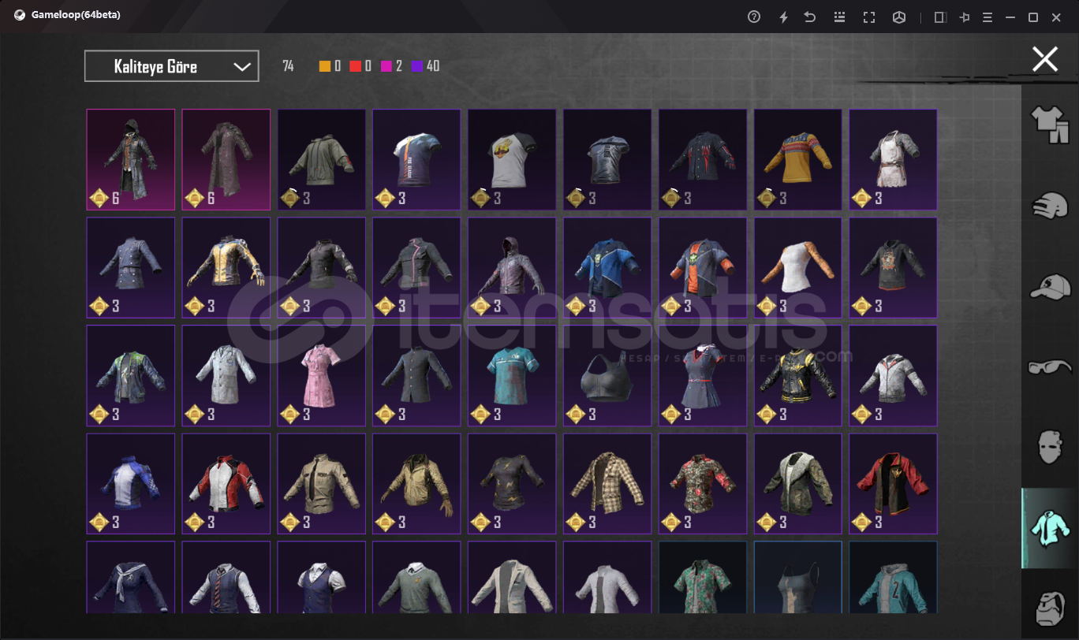Open the 'Kaliteye Göre' sort dropdown
Image resolution: width=1079 pixels, height=640 pixels.
click(x=171, y=66)
